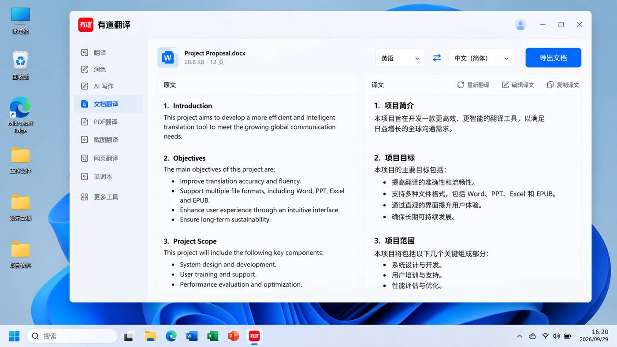Click the Youdao logo in title bar

86,25
